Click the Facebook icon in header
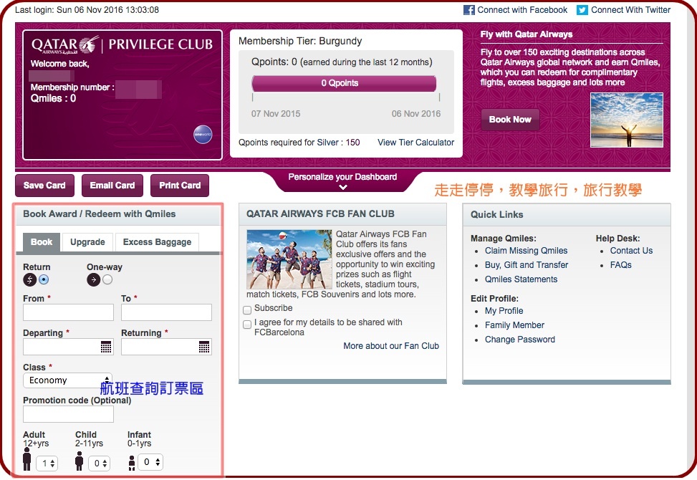 tap(469, 10)
